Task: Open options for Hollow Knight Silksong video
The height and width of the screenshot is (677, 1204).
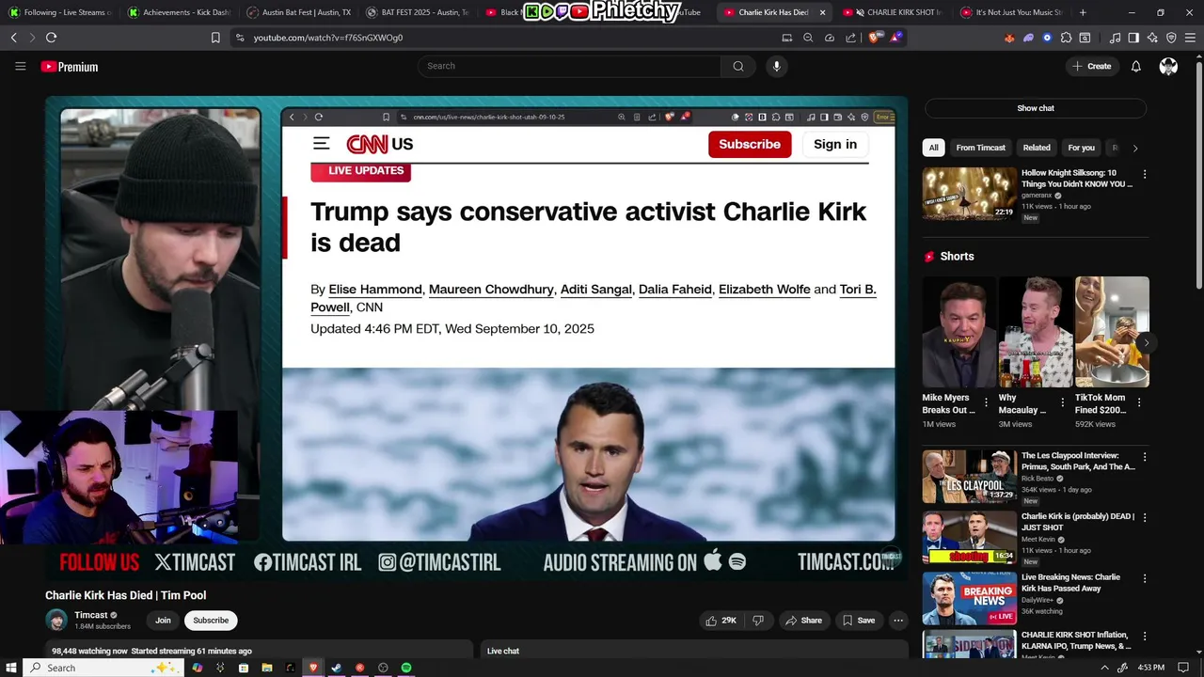Action: click(1145, 174)
